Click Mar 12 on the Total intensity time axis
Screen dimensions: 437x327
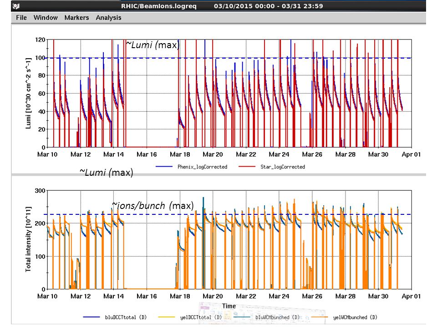(x=81, y=296)
